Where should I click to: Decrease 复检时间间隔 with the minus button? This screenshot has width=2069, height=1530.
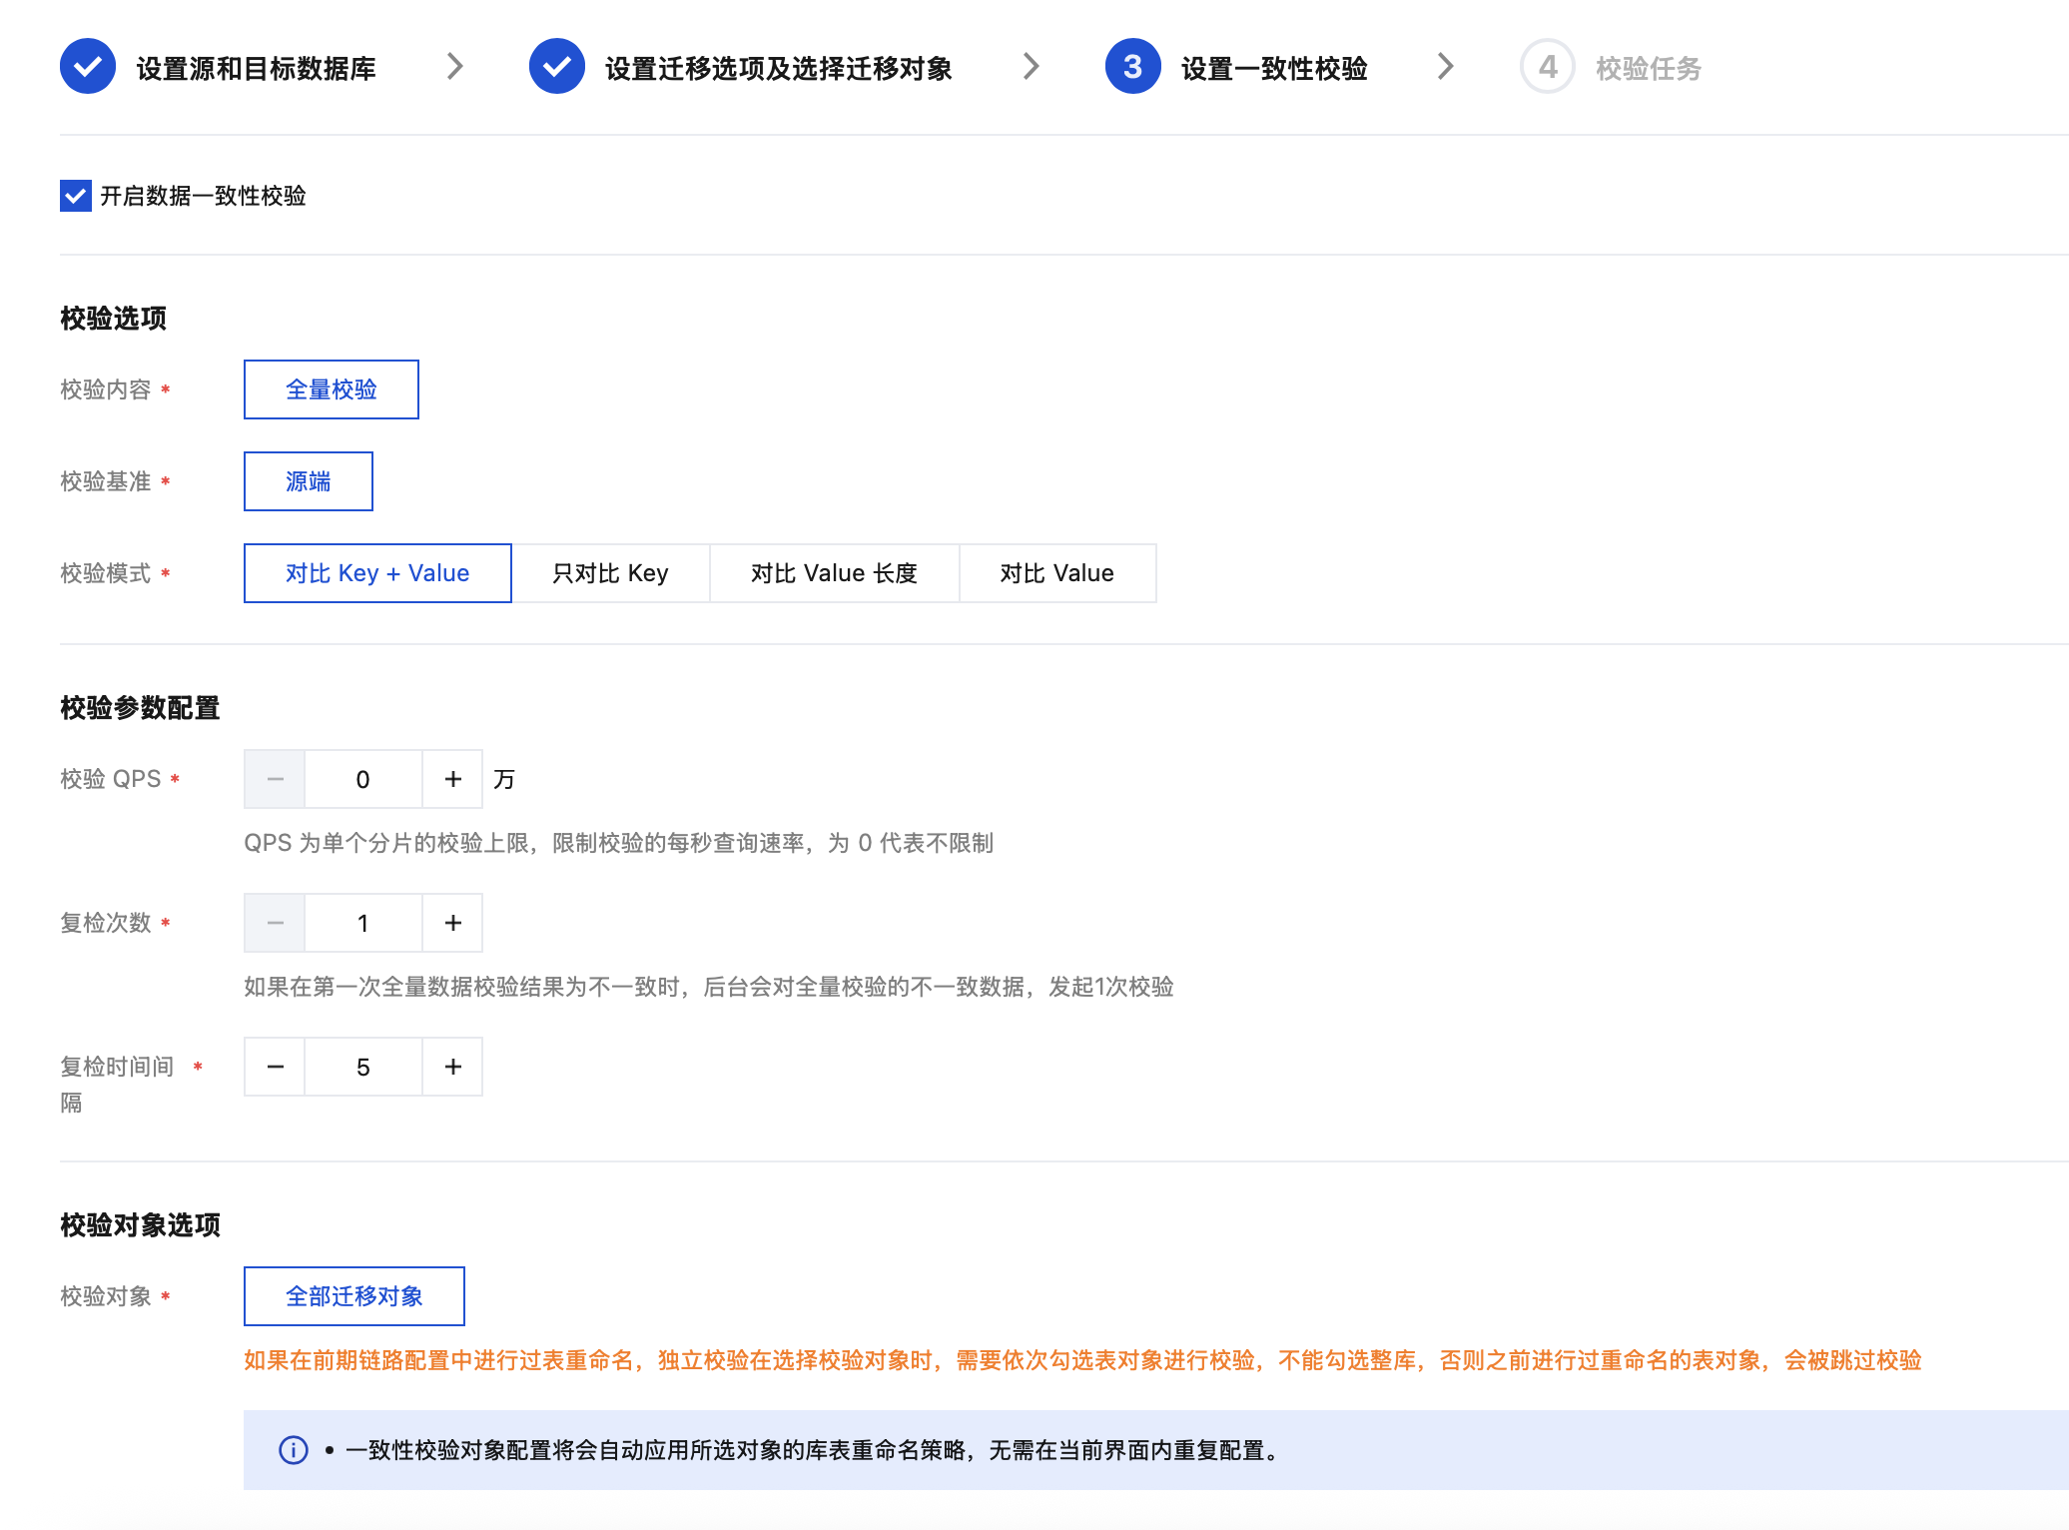[276, 1067]
